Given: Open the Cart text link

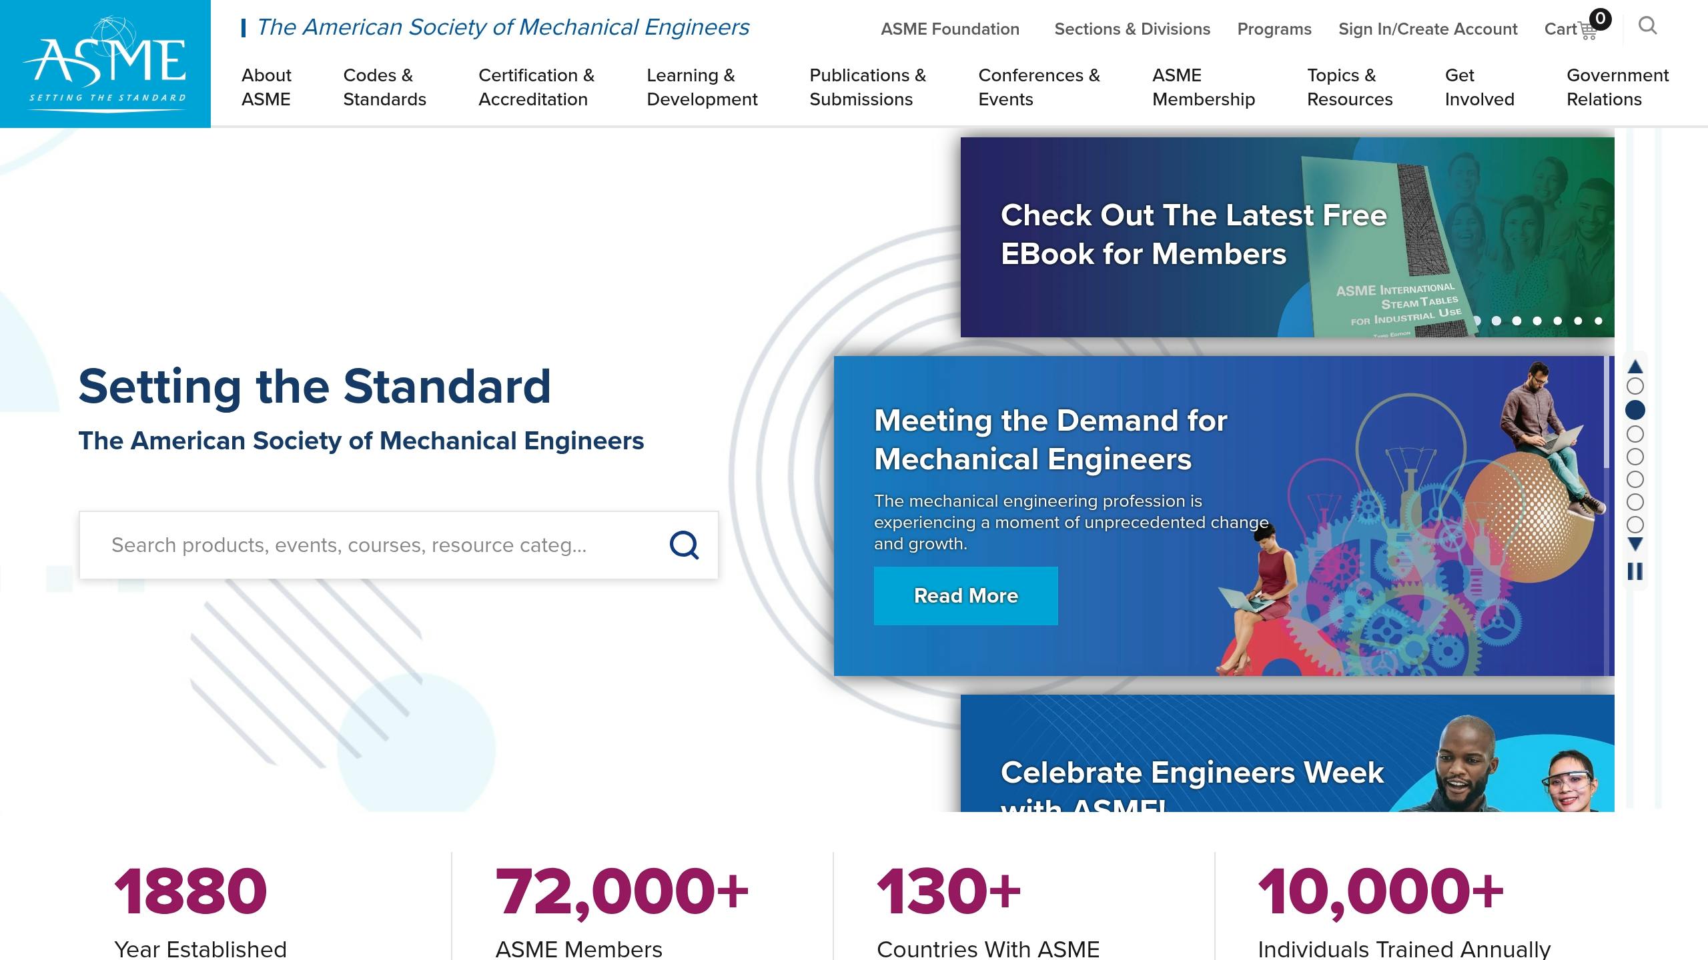Looking at the screenshot, I should coord(1561,29).
